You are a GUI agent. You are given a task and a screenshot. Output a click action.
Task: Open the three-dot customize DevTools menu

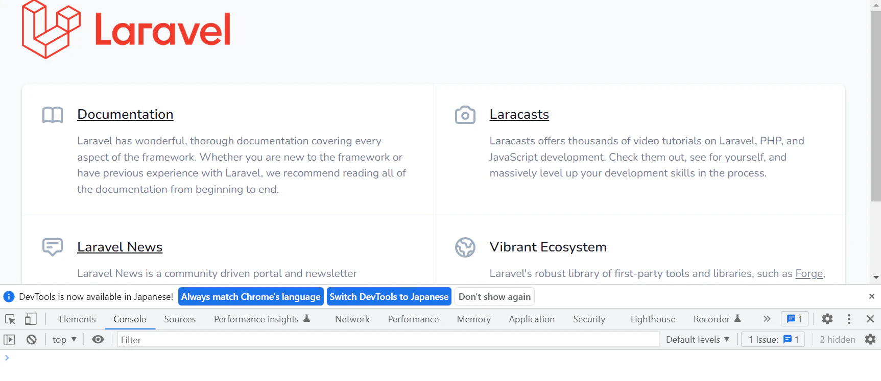pos(849,319)
